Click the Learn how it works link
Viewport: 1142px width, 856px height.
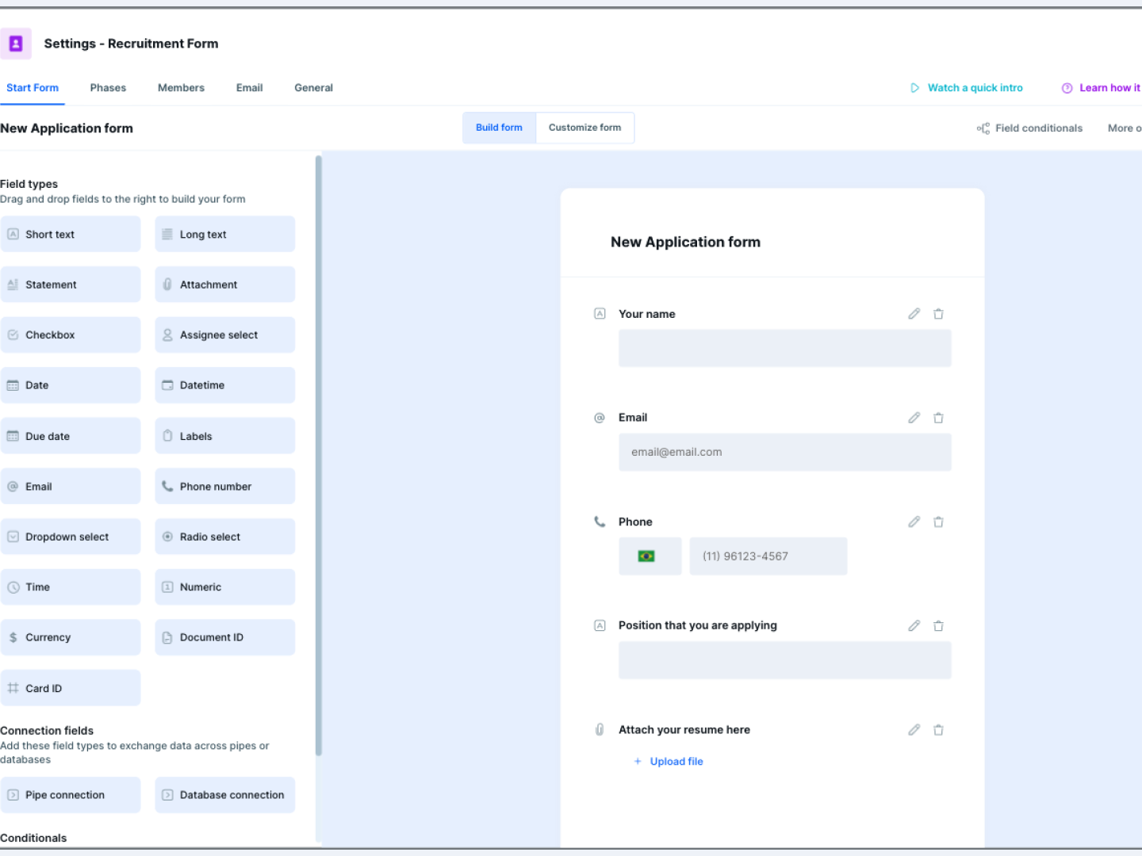(1108, 88)
